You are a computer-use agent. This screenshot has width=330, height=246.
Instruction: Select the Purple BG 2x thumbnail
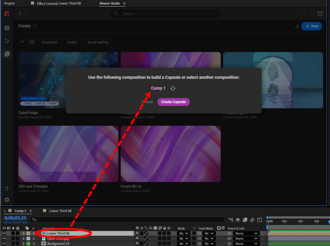[x=171, y=152]
